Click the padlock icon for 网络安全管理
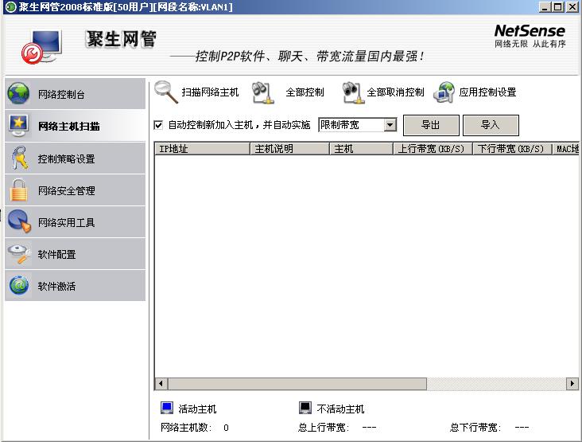This screenshot has height=442, width=582. (x=18, y=190)
